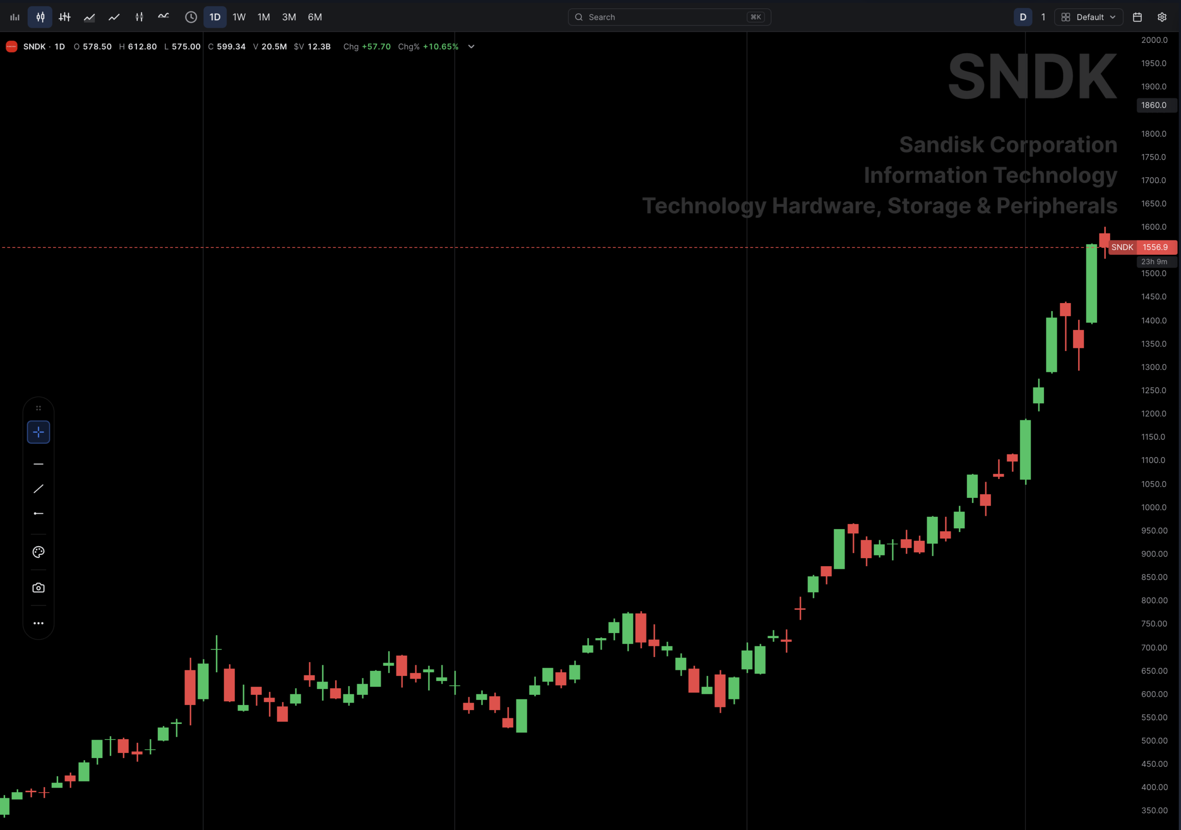Take a chart snapshot with camera
The height and width of the screenshot is (830, 1181).
pos(39,588)
